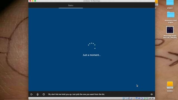Click the VirtualBox display status icon

(x=137, y=98)
